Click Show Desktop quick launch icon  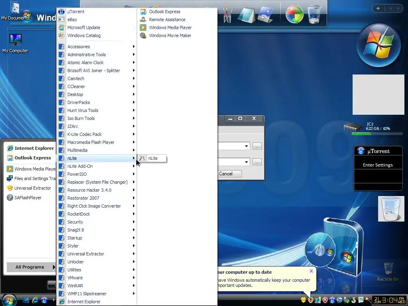26,300
